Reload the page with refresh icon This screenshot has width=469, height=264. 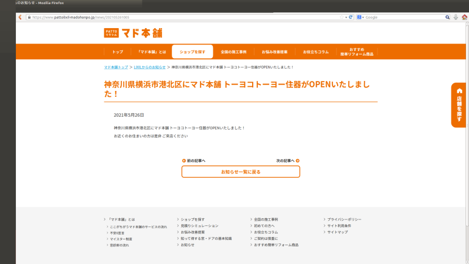351,18
